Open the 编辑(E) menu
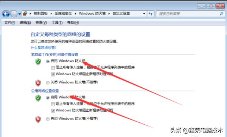Viewport: 227px width, 137px height. pos(25,23)
